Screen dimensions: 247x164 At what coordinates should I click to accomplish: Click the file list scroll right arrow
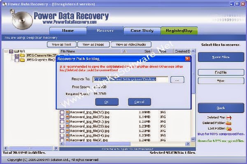[188, 144]
